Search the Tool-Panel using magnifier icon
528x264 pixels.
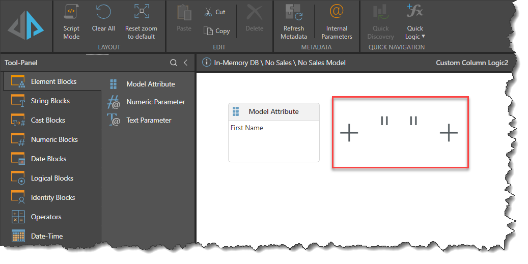click(x=174, y=63)
